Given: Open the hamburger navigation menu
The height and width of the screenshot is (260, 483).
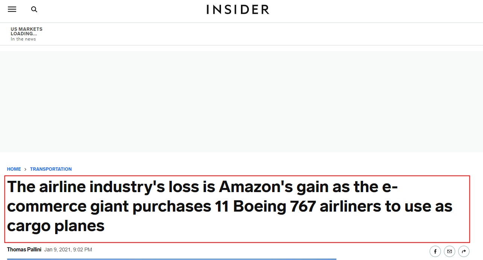Looking at the screenshot, I should [x=12, y=9].
